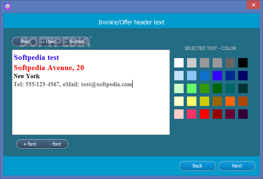263x179 pixels.
Task: Select the burgundy maroon swatch
Action: [x=230, y=114]
